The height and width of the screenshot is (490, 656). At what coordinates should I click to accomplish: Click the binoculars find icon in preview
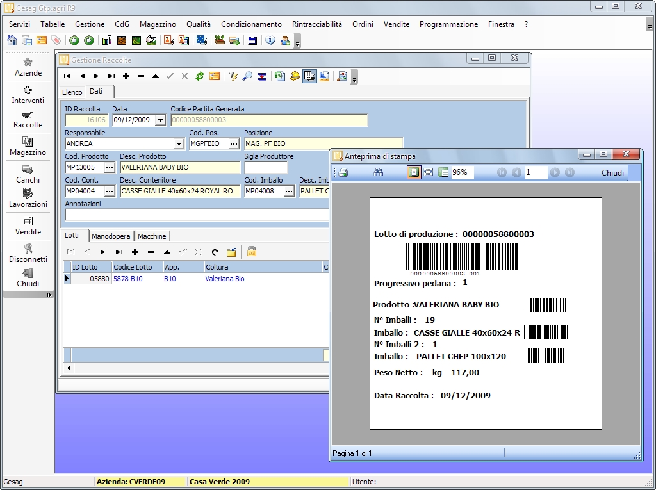[378, 172]
